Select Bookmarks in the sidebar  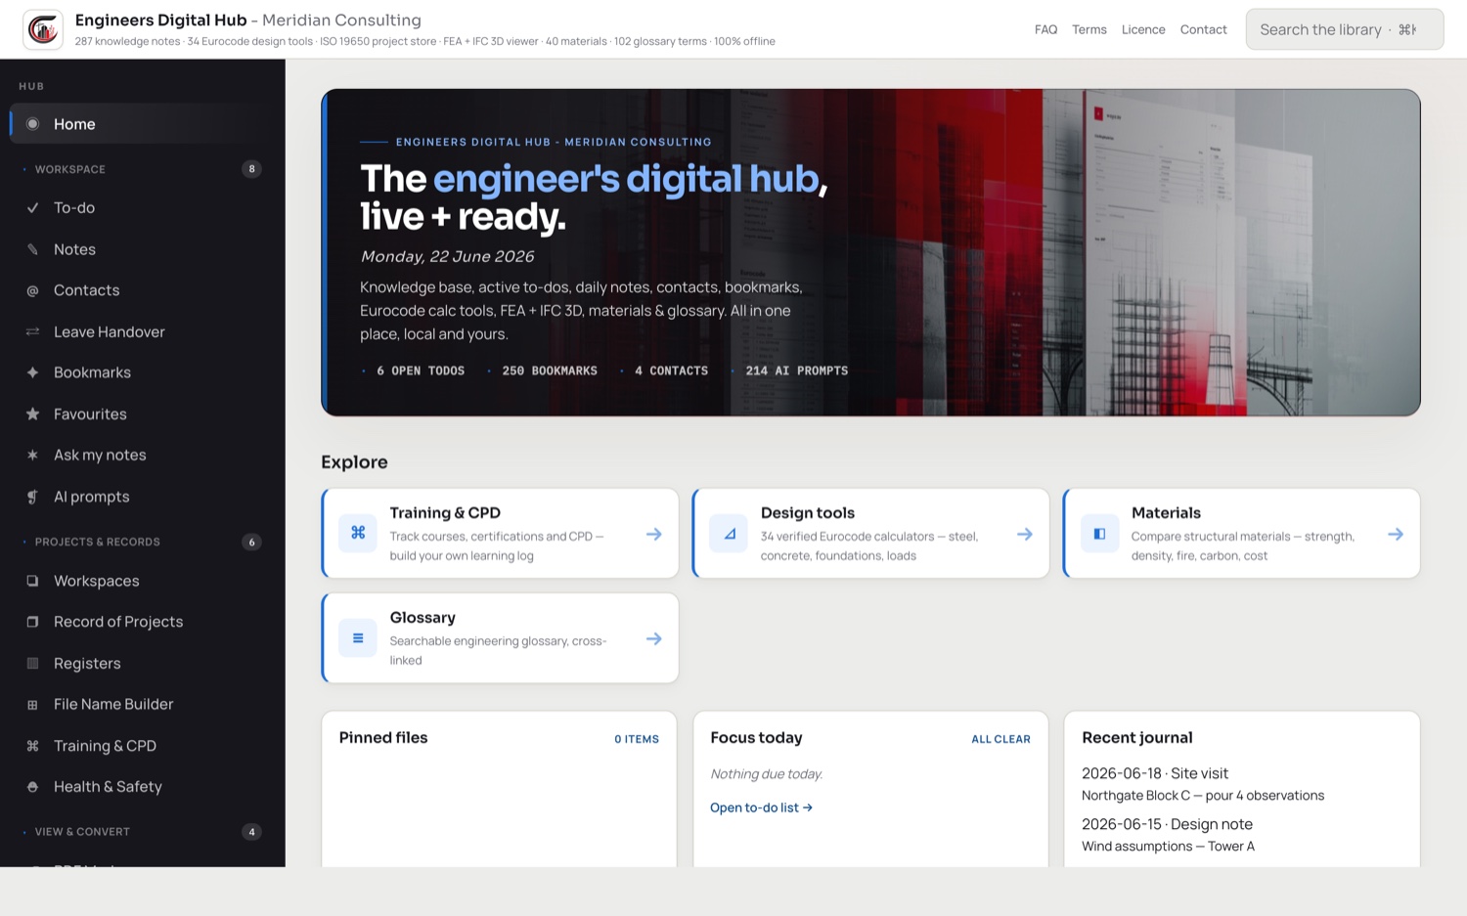[x=143, y=372]
